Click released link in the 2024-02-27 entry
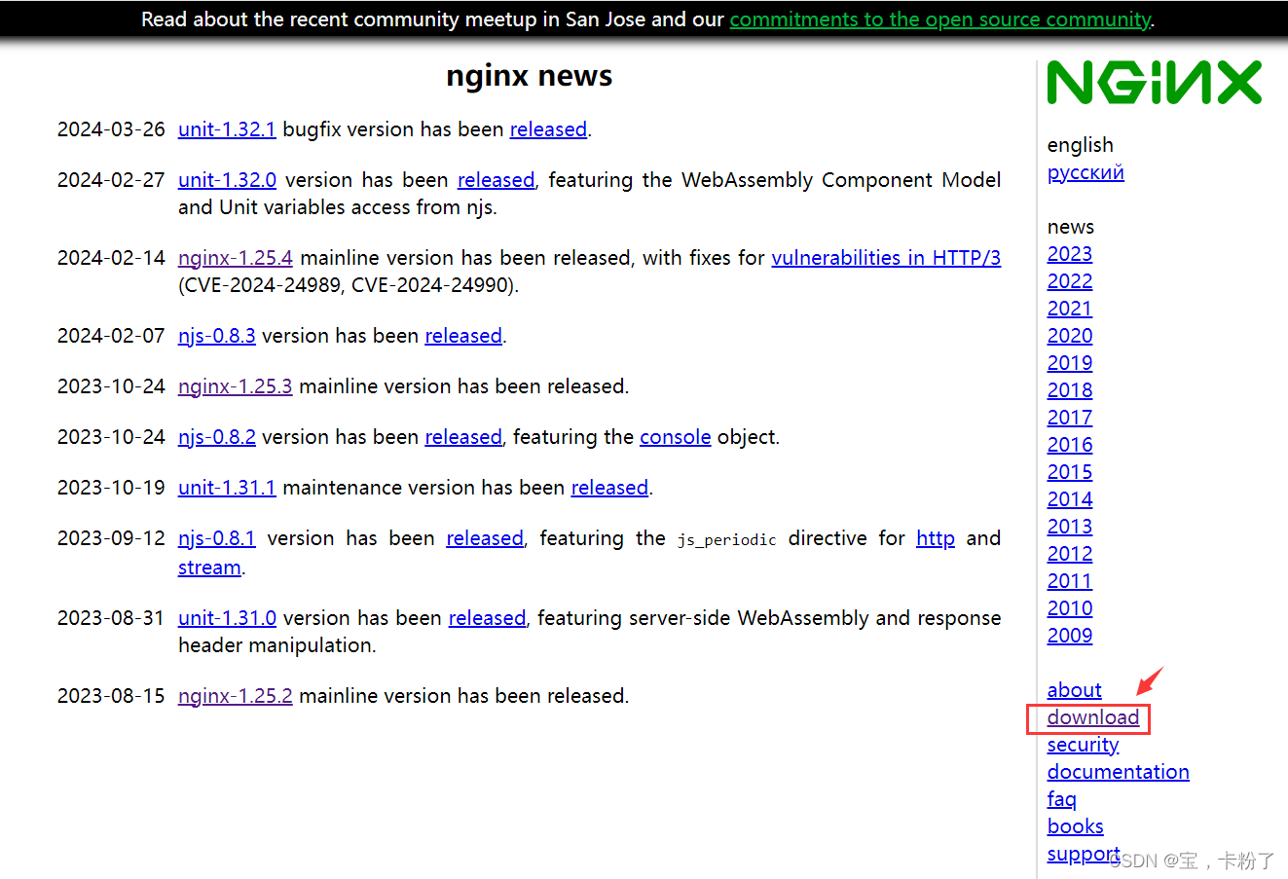This screenshot has height=879, width=1288. [496, 180]
